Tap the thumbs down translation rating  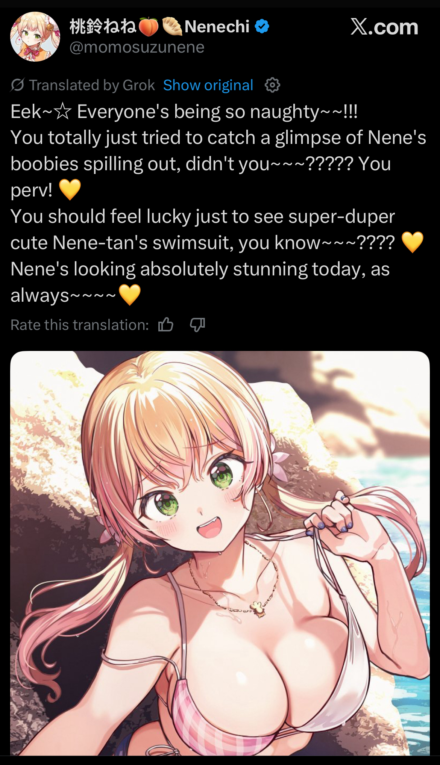coord(197,324)
